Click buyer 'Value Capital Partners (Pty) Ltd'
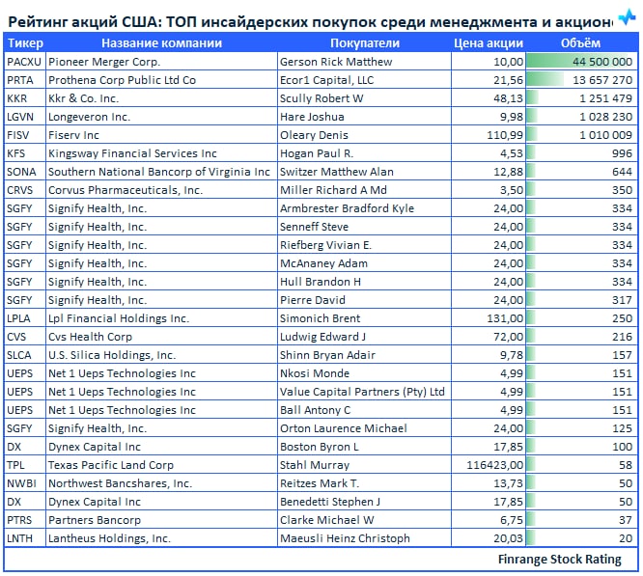Viewport: 643px width, 576px height. (362, 392)
